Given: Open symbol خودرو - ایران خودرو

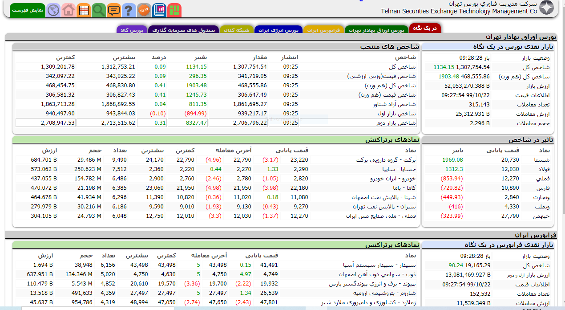Looking at the screenshot, I should point(393,179).
